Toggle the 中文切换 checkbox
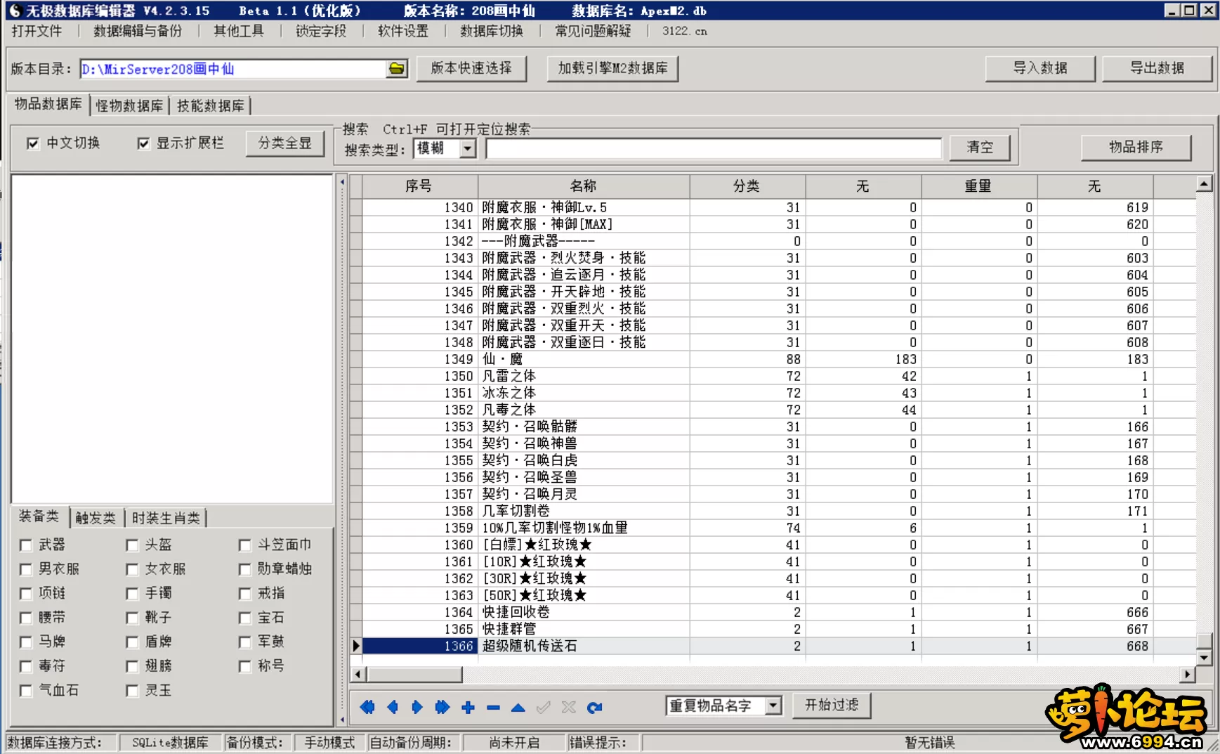 [x=33, y=143]
